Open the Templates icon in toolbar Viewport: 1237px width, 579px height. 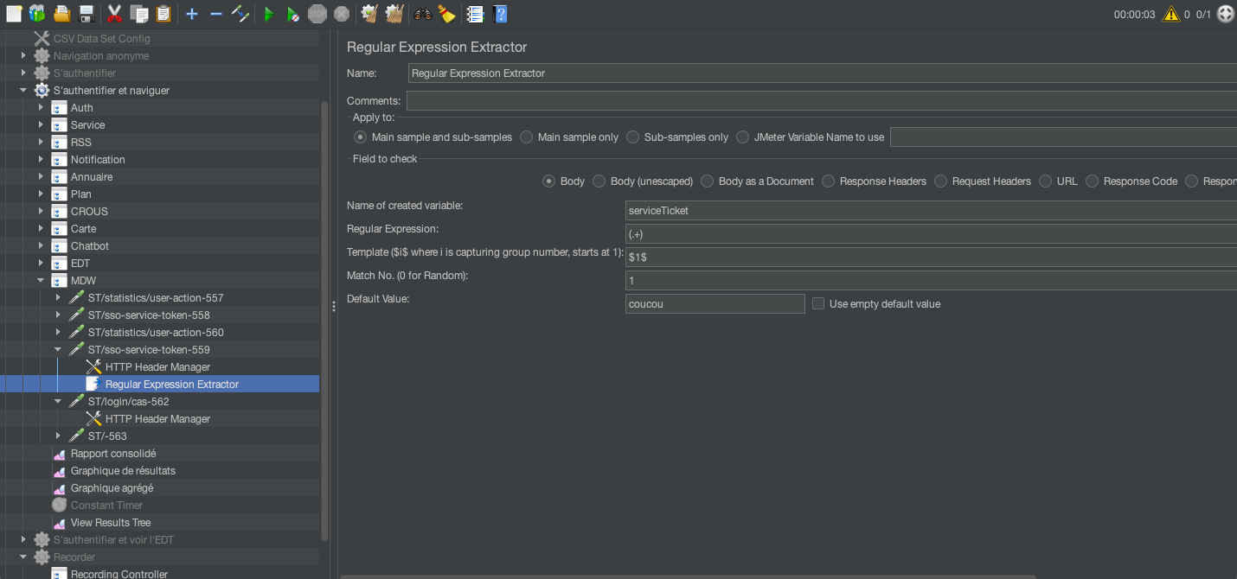point(37,14)
